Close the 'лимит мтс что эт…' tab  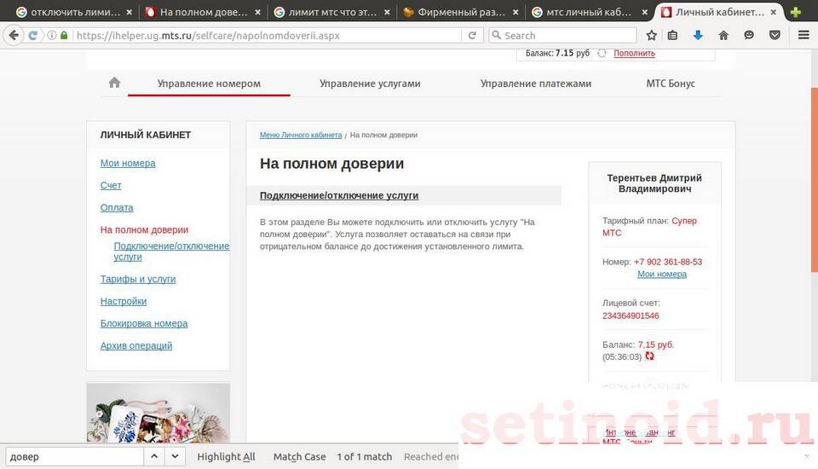(387, 12)
